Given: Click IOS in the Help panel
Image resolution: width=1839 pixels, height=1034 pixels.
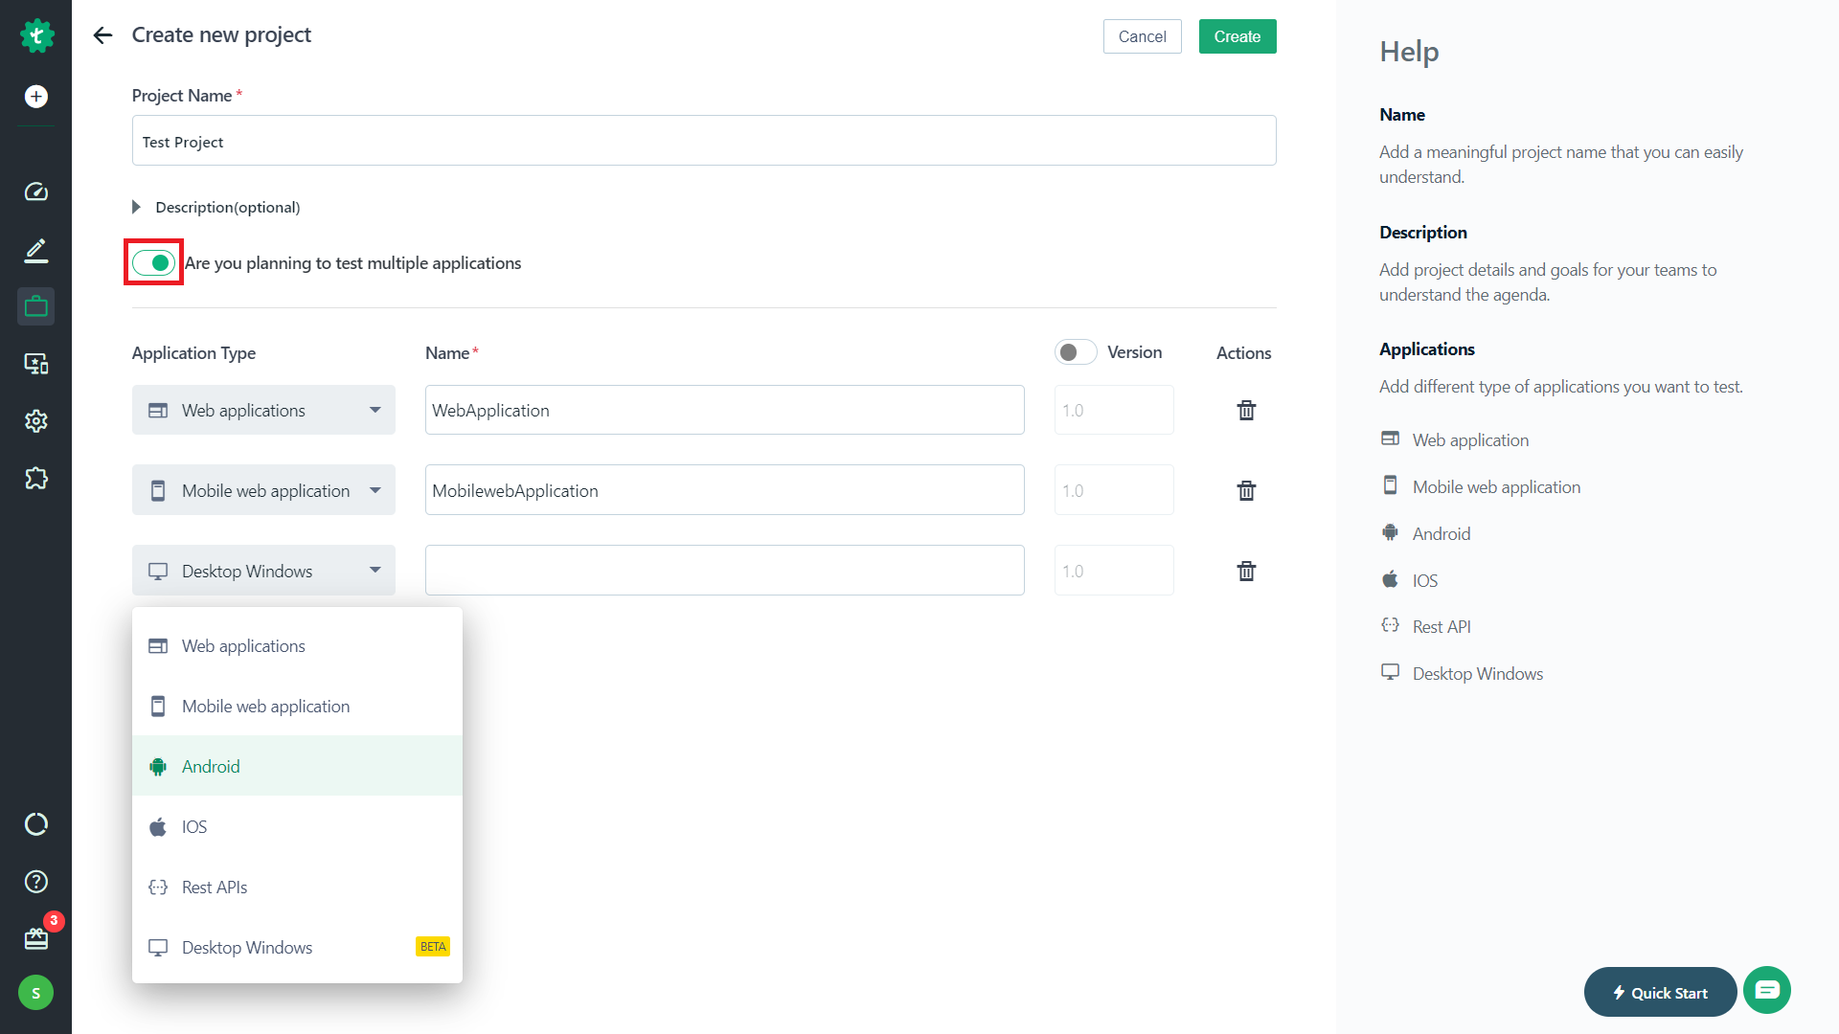Looking at the screenshot, I should pyautogui.click(x=1424, y=580).
